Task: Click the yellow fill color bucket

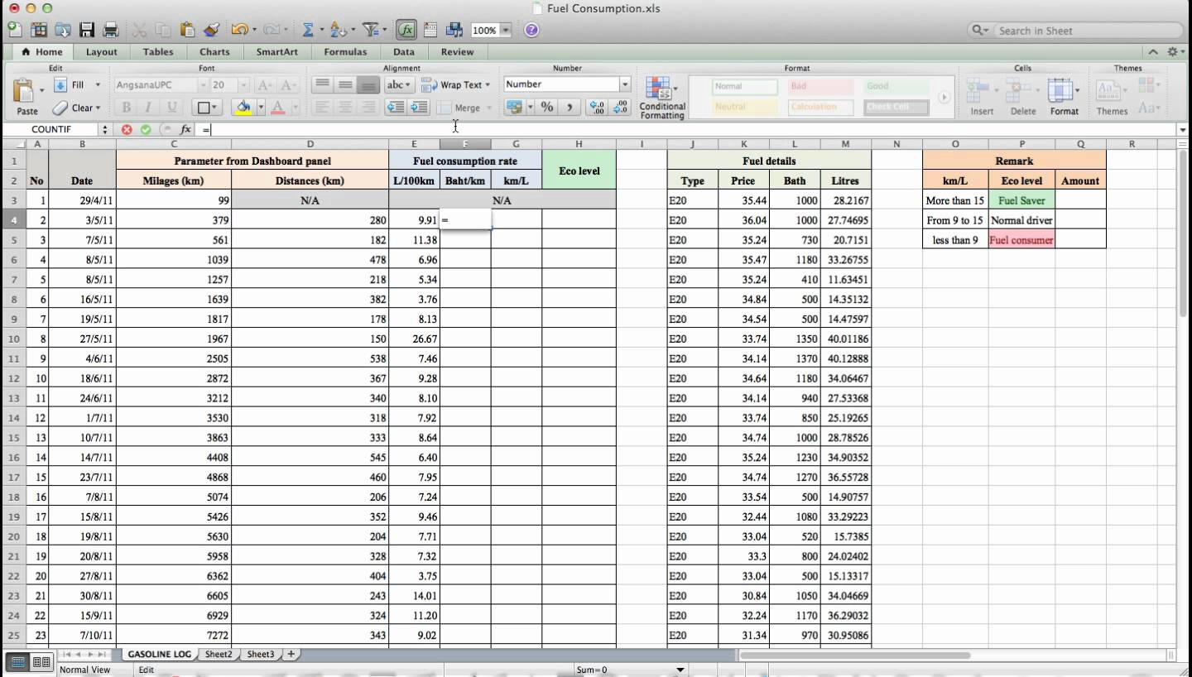Action: (243, 107)
